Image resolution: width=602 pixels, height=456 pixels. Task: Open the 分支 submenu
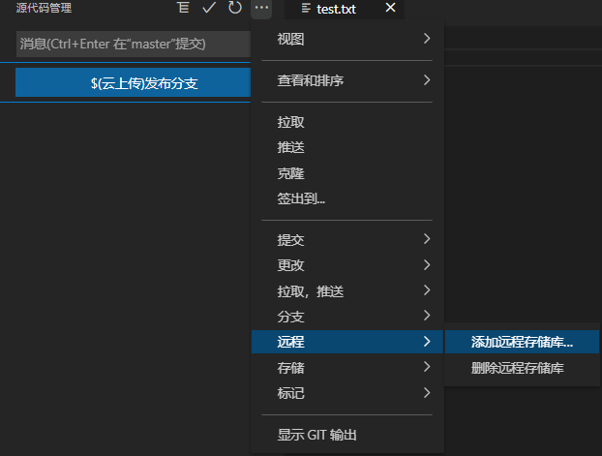pyautogui.click(x=347, y=317)
